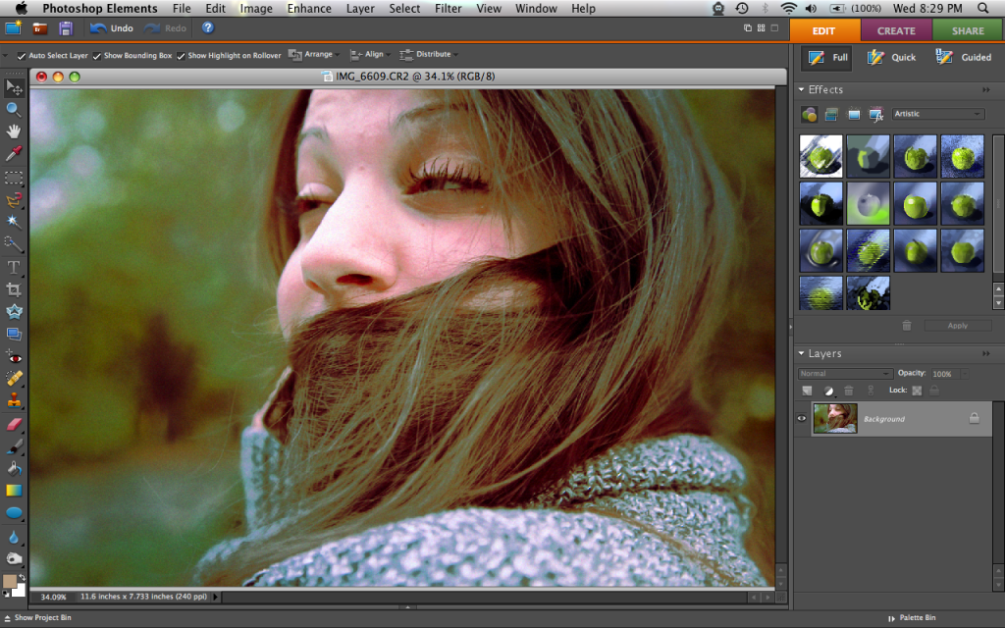This screenshot has height=628, width=1005.
Task: Click the foreground color swatch
Action: tap(10, 581)
